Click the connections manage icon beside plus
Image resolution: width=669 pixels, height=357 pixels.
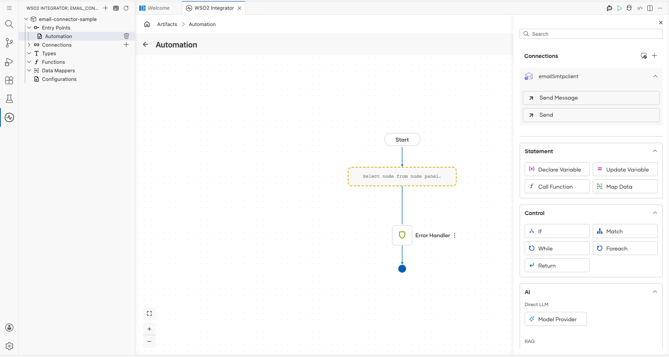[x=644, y=56]
